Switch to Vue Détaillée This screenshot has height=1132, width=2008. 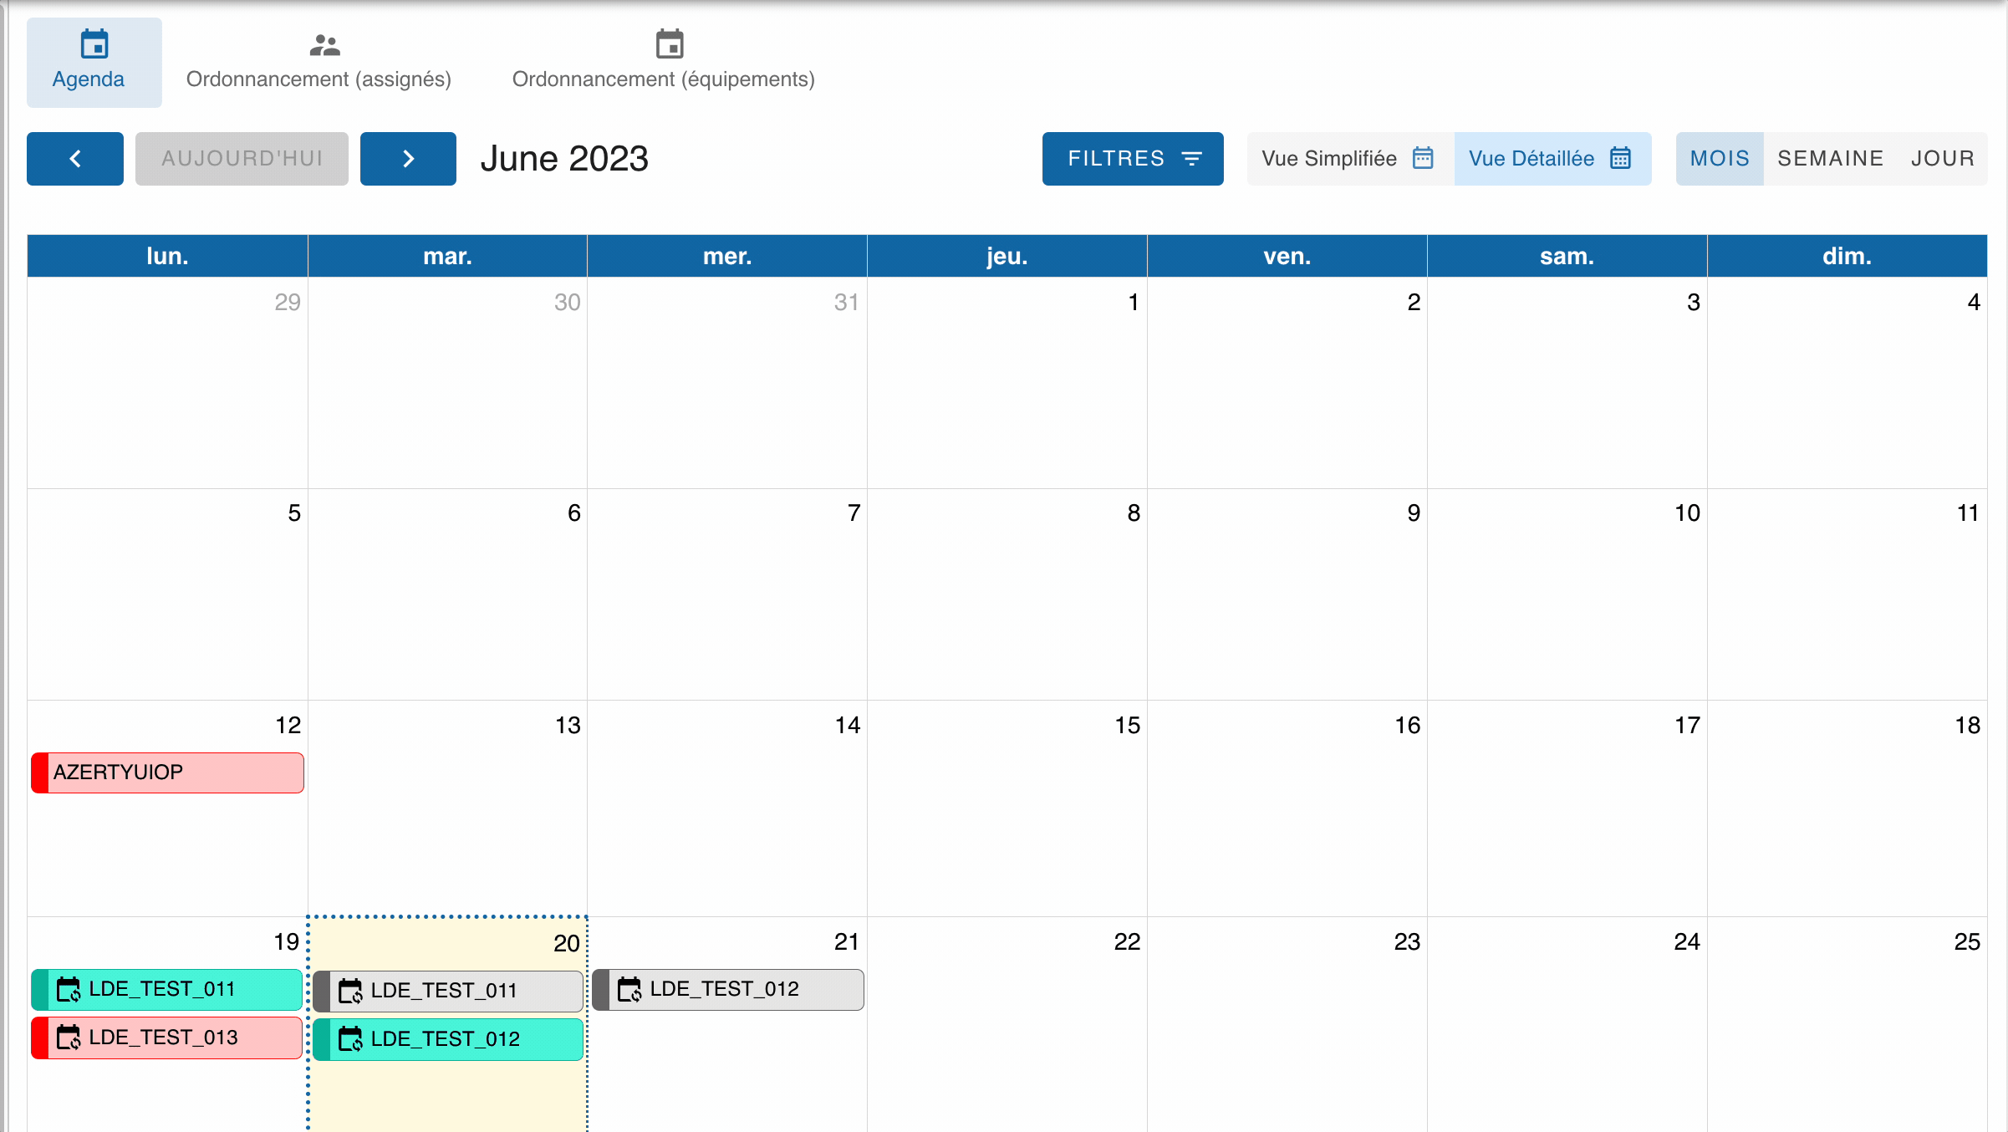[1552, 159]
